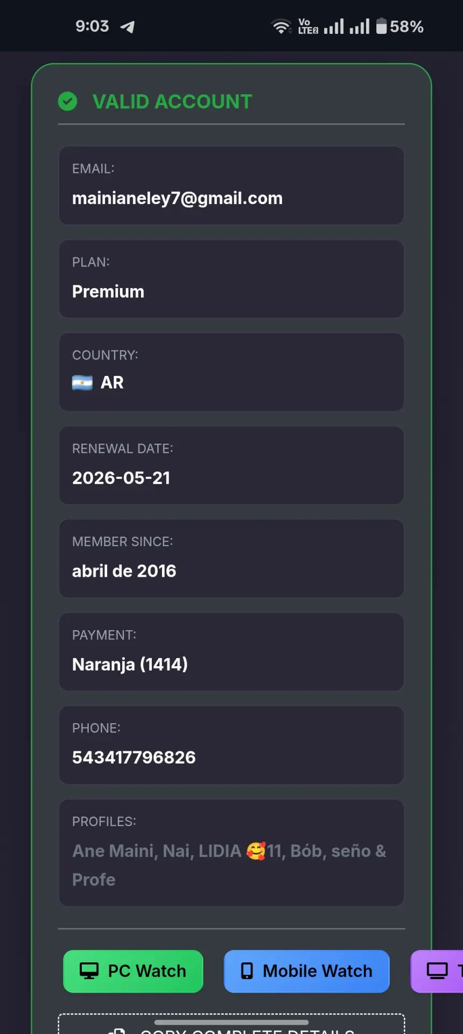Select the Plan card showing Premium
463x1034 pixels.
pyautogui.click(x=231, y=278)
